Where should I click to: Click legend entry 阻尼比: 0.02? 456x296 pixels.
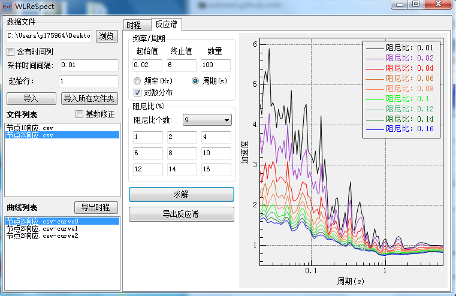point(400,58)
